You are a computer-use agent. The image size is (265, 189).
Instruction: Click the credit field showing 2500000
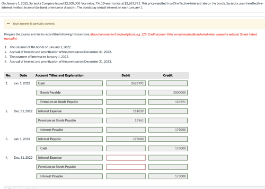168,93
